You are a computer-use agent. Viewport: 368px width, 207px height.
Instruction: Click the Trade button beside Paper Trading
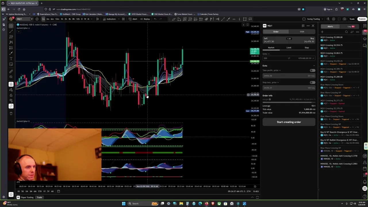[39, 197]
